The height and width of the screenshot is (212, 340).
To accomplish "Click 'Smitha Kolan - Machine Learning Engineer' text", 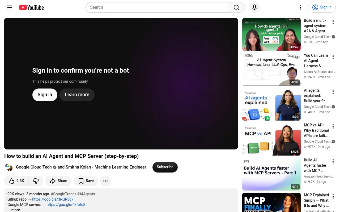I will pos(106,167).
